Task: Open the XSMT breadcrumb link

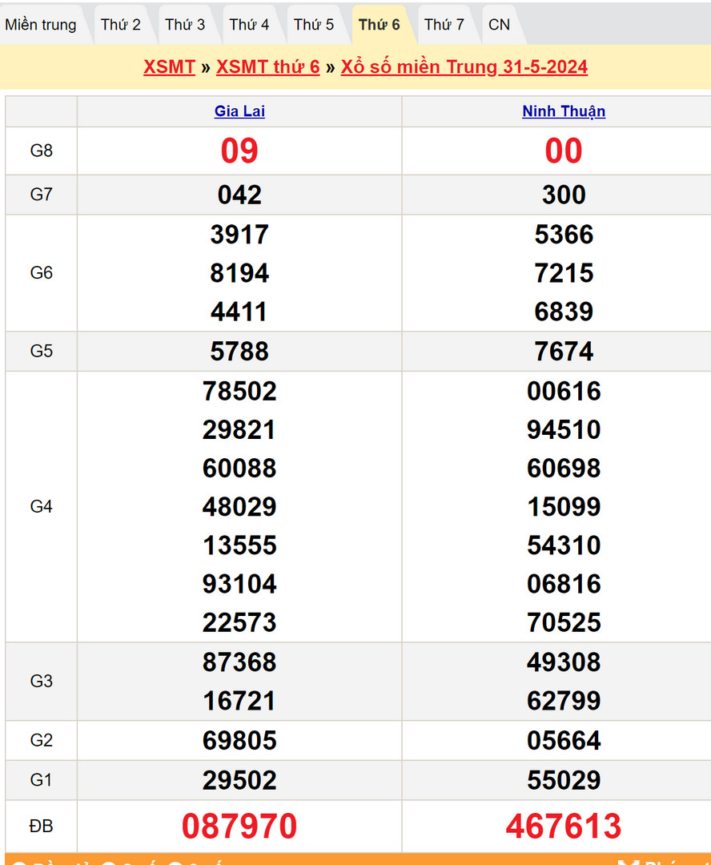Action: coord(169,67)
